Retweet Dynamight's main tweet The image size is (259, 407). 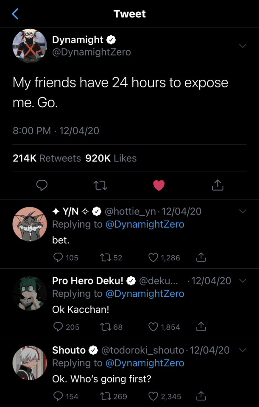[x=100, y=186]
